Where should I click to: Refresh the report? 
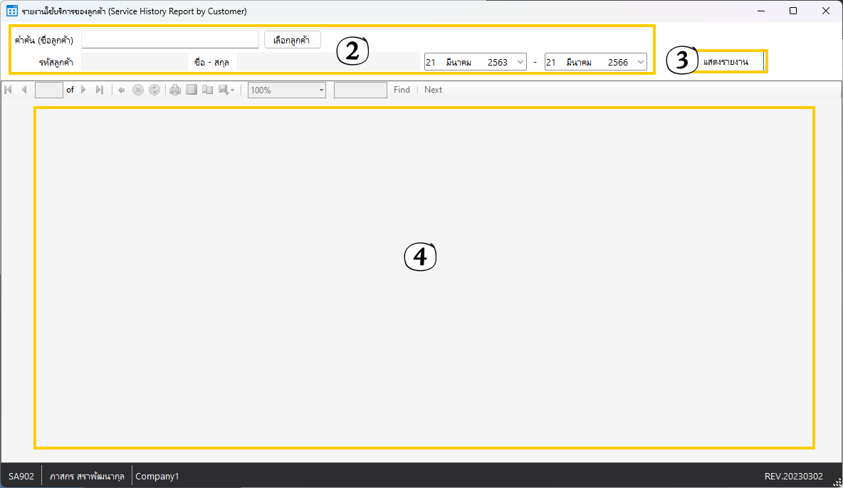155,90
